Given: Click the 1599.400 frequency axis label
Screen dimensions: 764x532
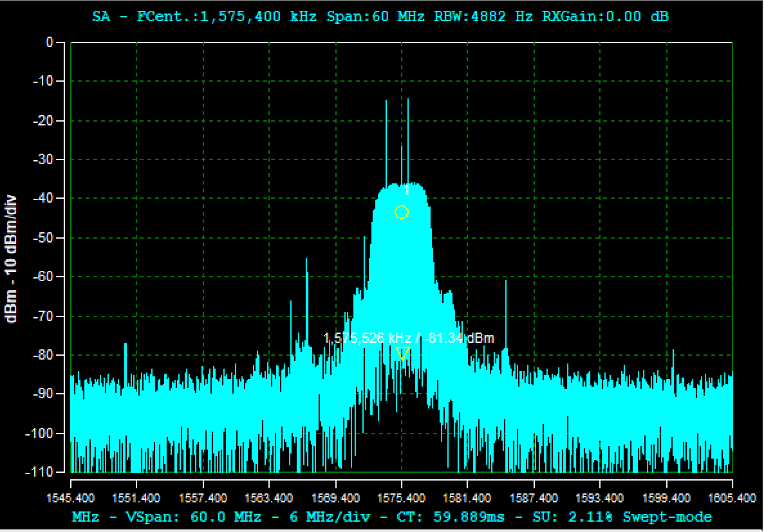Looking at the screenshot, I should click(x=667, y=499).
